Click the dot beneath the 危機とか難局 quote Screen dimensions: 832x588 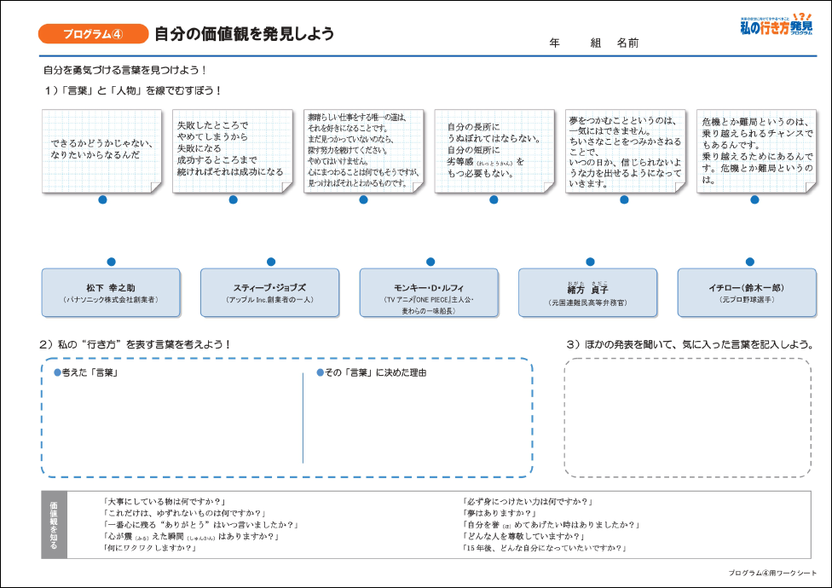[754, 199]
